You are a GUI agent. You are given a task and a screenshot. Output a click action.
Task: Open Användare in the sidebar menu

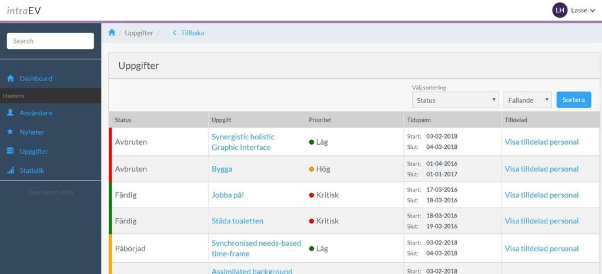36,113
